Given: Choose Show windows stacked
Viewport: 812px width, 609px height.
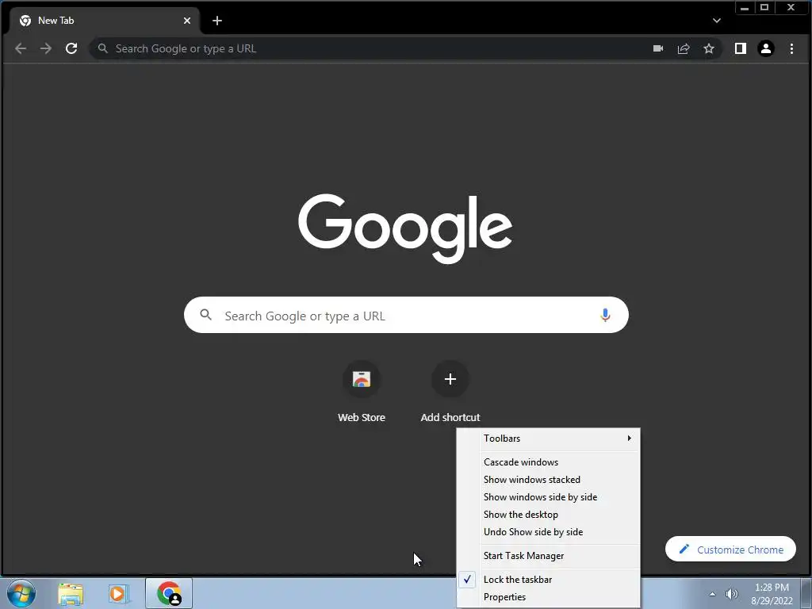Looking at the screenshot, I should coord(549,480).
